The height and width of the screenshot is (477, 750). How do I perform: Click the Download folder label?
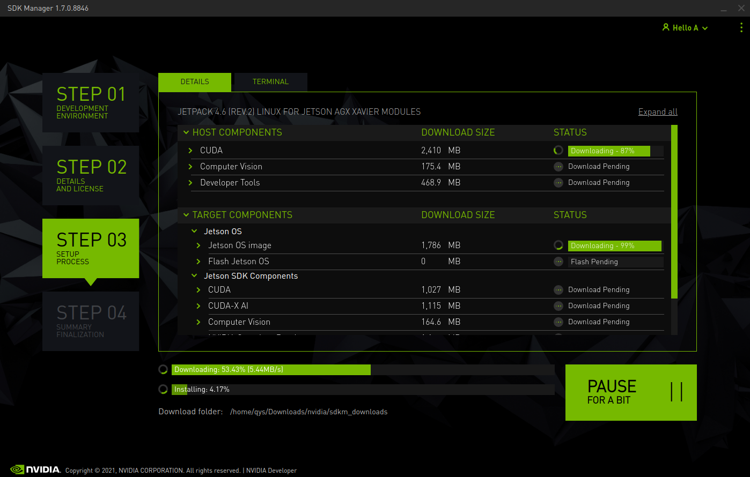pyautogui.click(x=190, y=412)
